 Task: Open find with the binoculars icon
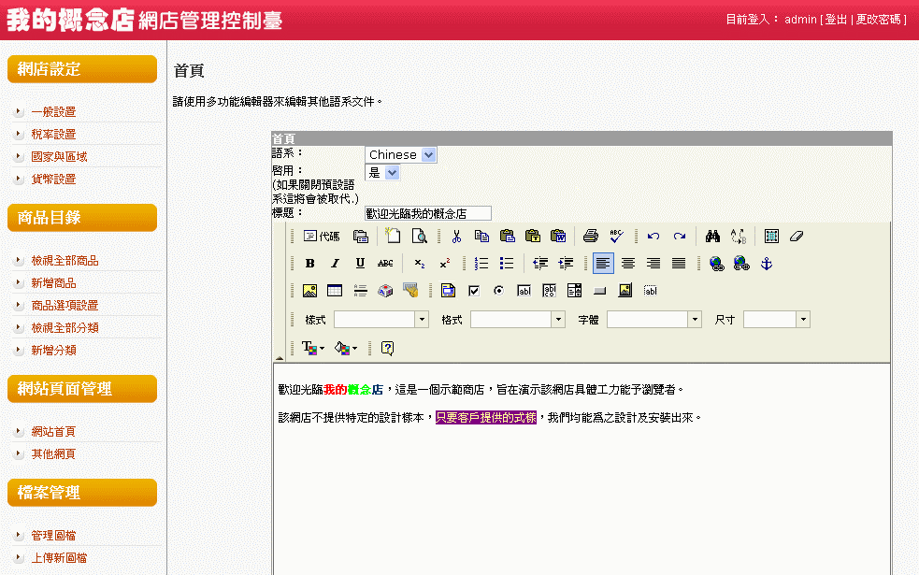point(713,236)
